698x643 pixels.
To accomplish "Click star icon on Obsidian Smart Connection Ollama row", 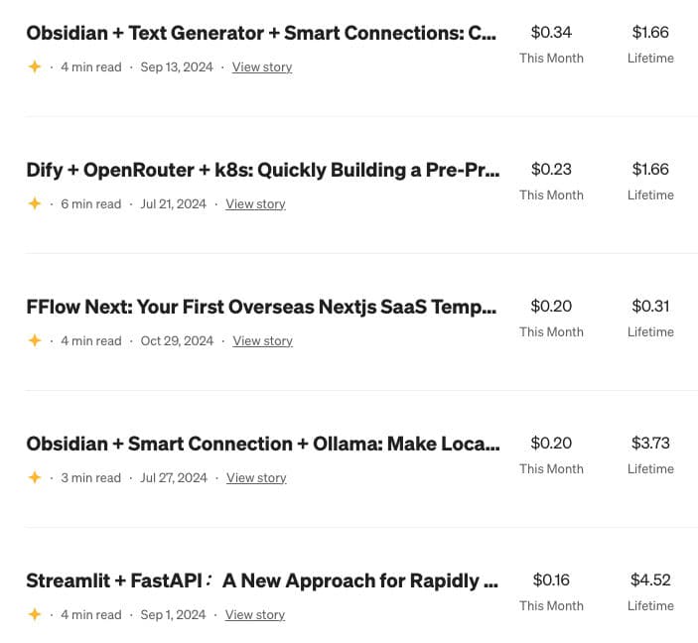I will 35,478.
